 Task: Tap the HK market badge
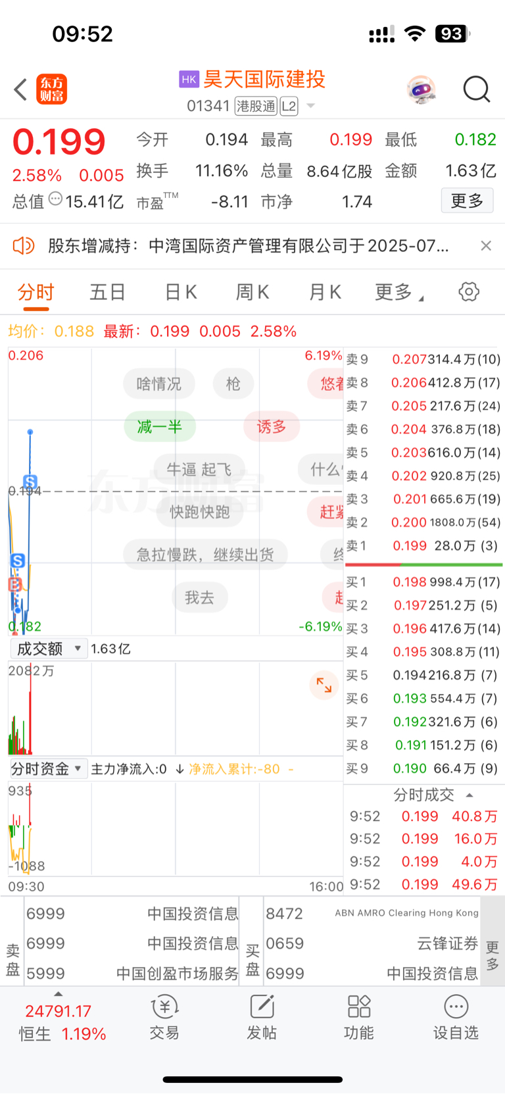pos(189,80)
